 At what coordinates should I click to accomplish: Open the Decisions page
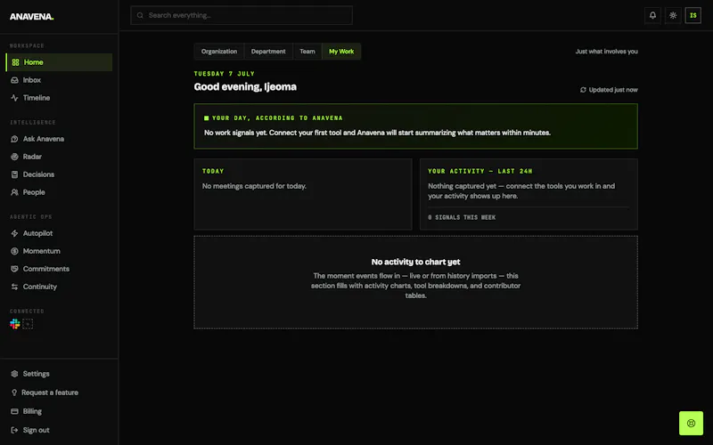(59, 174)
